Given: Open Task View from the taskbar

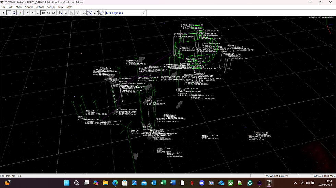Looking at the screenshot, I should tap(86, 183).
